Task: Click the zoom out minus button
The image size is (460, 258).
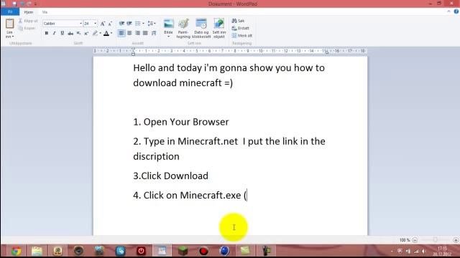Action: coord(415,240)
